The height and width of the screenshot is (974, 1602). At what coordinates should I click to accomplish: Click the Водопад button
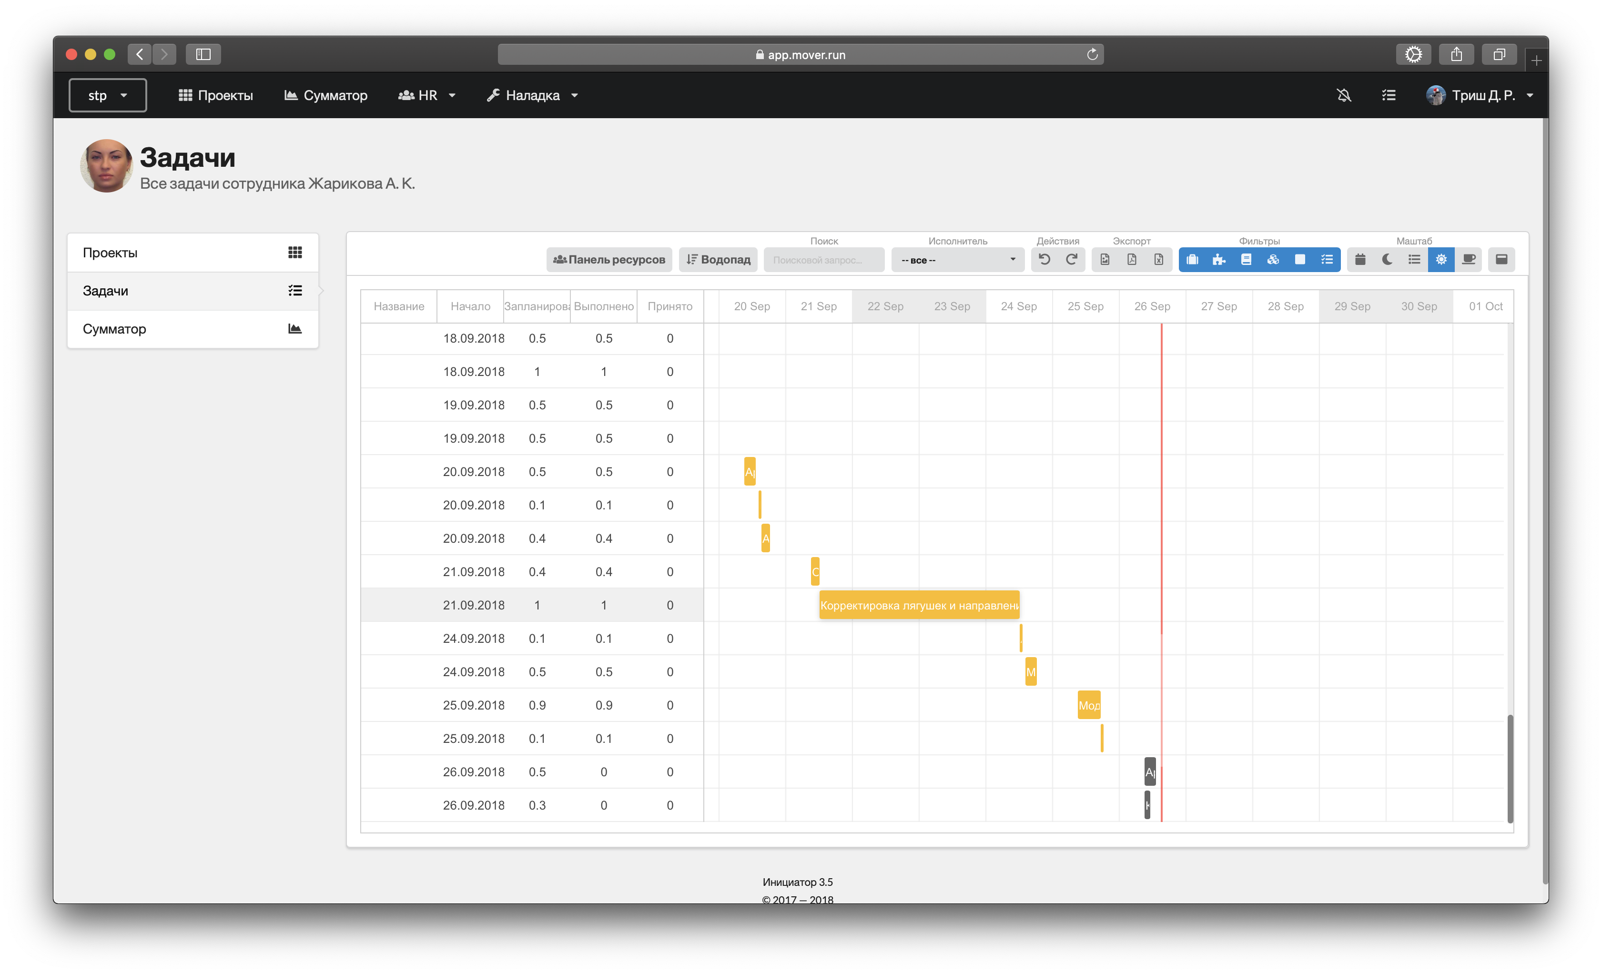tap(719, 259)
